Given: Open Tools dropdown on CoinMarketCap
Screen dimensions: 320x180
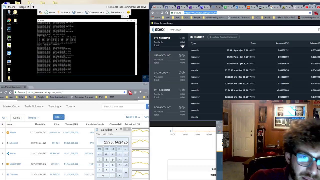Looking at the screenshot, I should coord(70,106).
